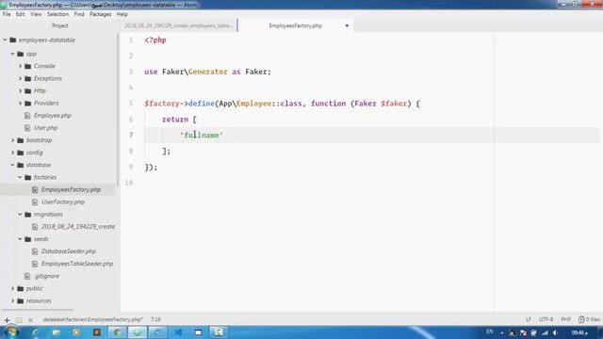
Task: Open the Find menu
Action: (79, 14)
